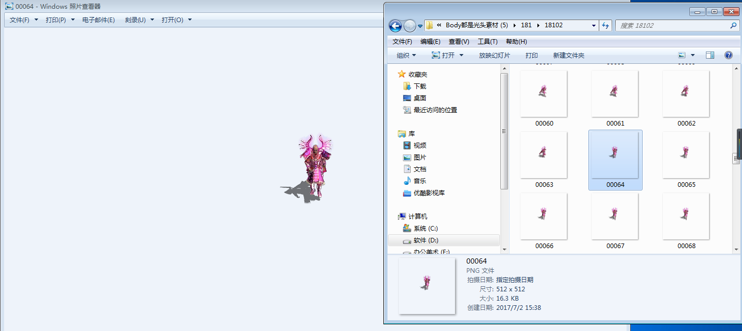The image size is (742, 331).
Task: Click the 181 breadcrumb in address bar
Action: click(x=526, y=25)
